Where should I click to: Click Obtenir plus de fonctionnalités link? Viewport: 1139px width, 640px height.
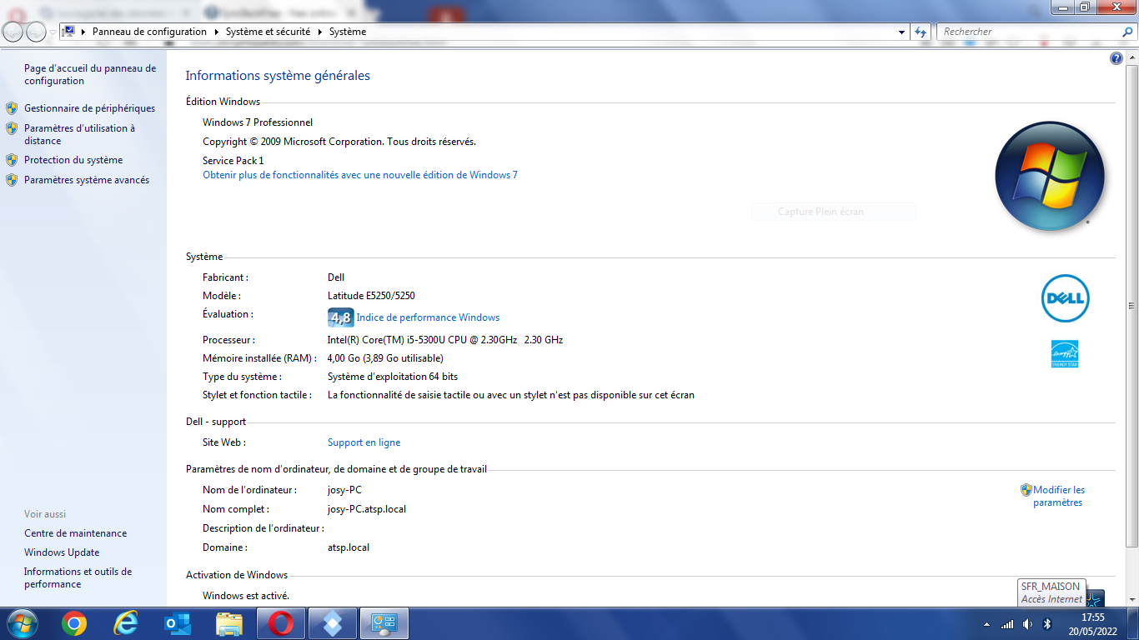[x=360, y=175]
